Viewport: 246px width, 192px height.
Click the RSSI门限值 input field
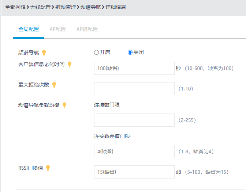click(x=134, y=172)
